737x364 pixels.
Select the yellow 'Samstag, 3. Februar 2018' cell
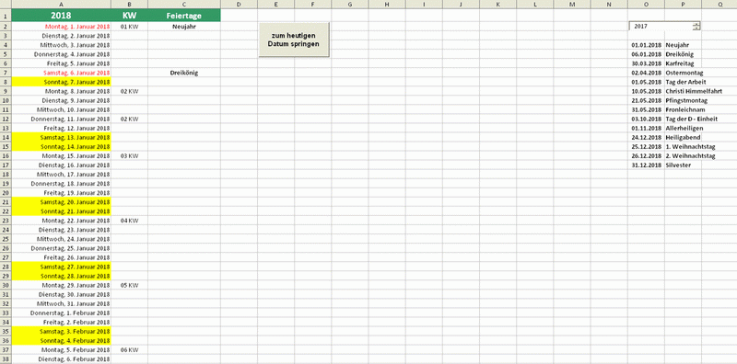[x=61, y=331]
